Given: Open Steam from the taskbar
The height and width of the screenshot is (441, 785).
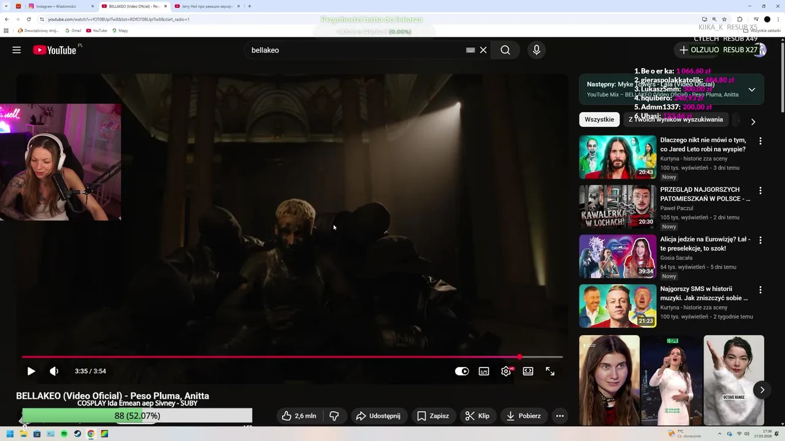Looking at the screenshot, I should [77, 434].
